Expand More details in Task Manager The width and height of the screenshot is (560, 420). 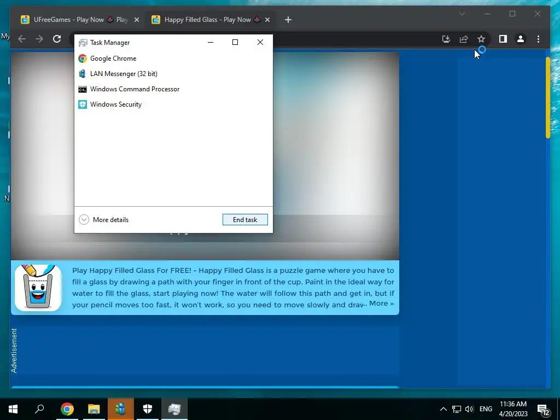click(x=103, y=220)
